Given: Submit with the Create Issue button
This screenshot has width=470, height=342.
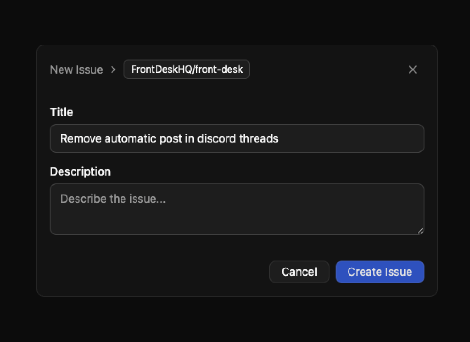Looking at the screenshot, I should [x=379, y=272].
